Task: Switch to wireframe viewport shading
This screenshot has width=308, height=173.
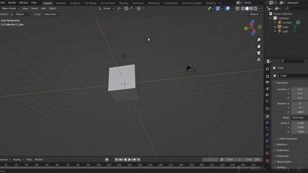Action: 243,9
